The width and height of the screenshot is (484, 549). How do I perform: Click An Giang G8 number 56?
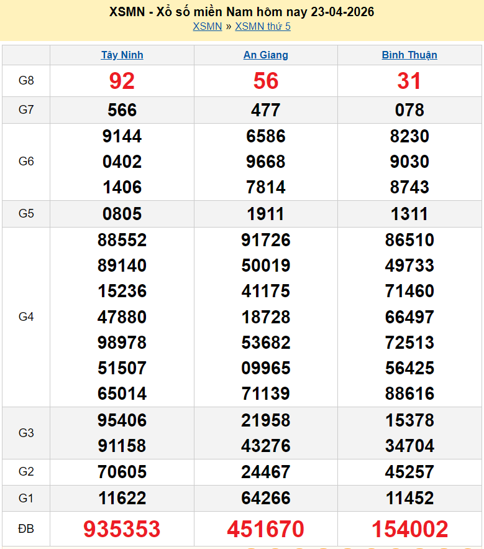(265, 81)
